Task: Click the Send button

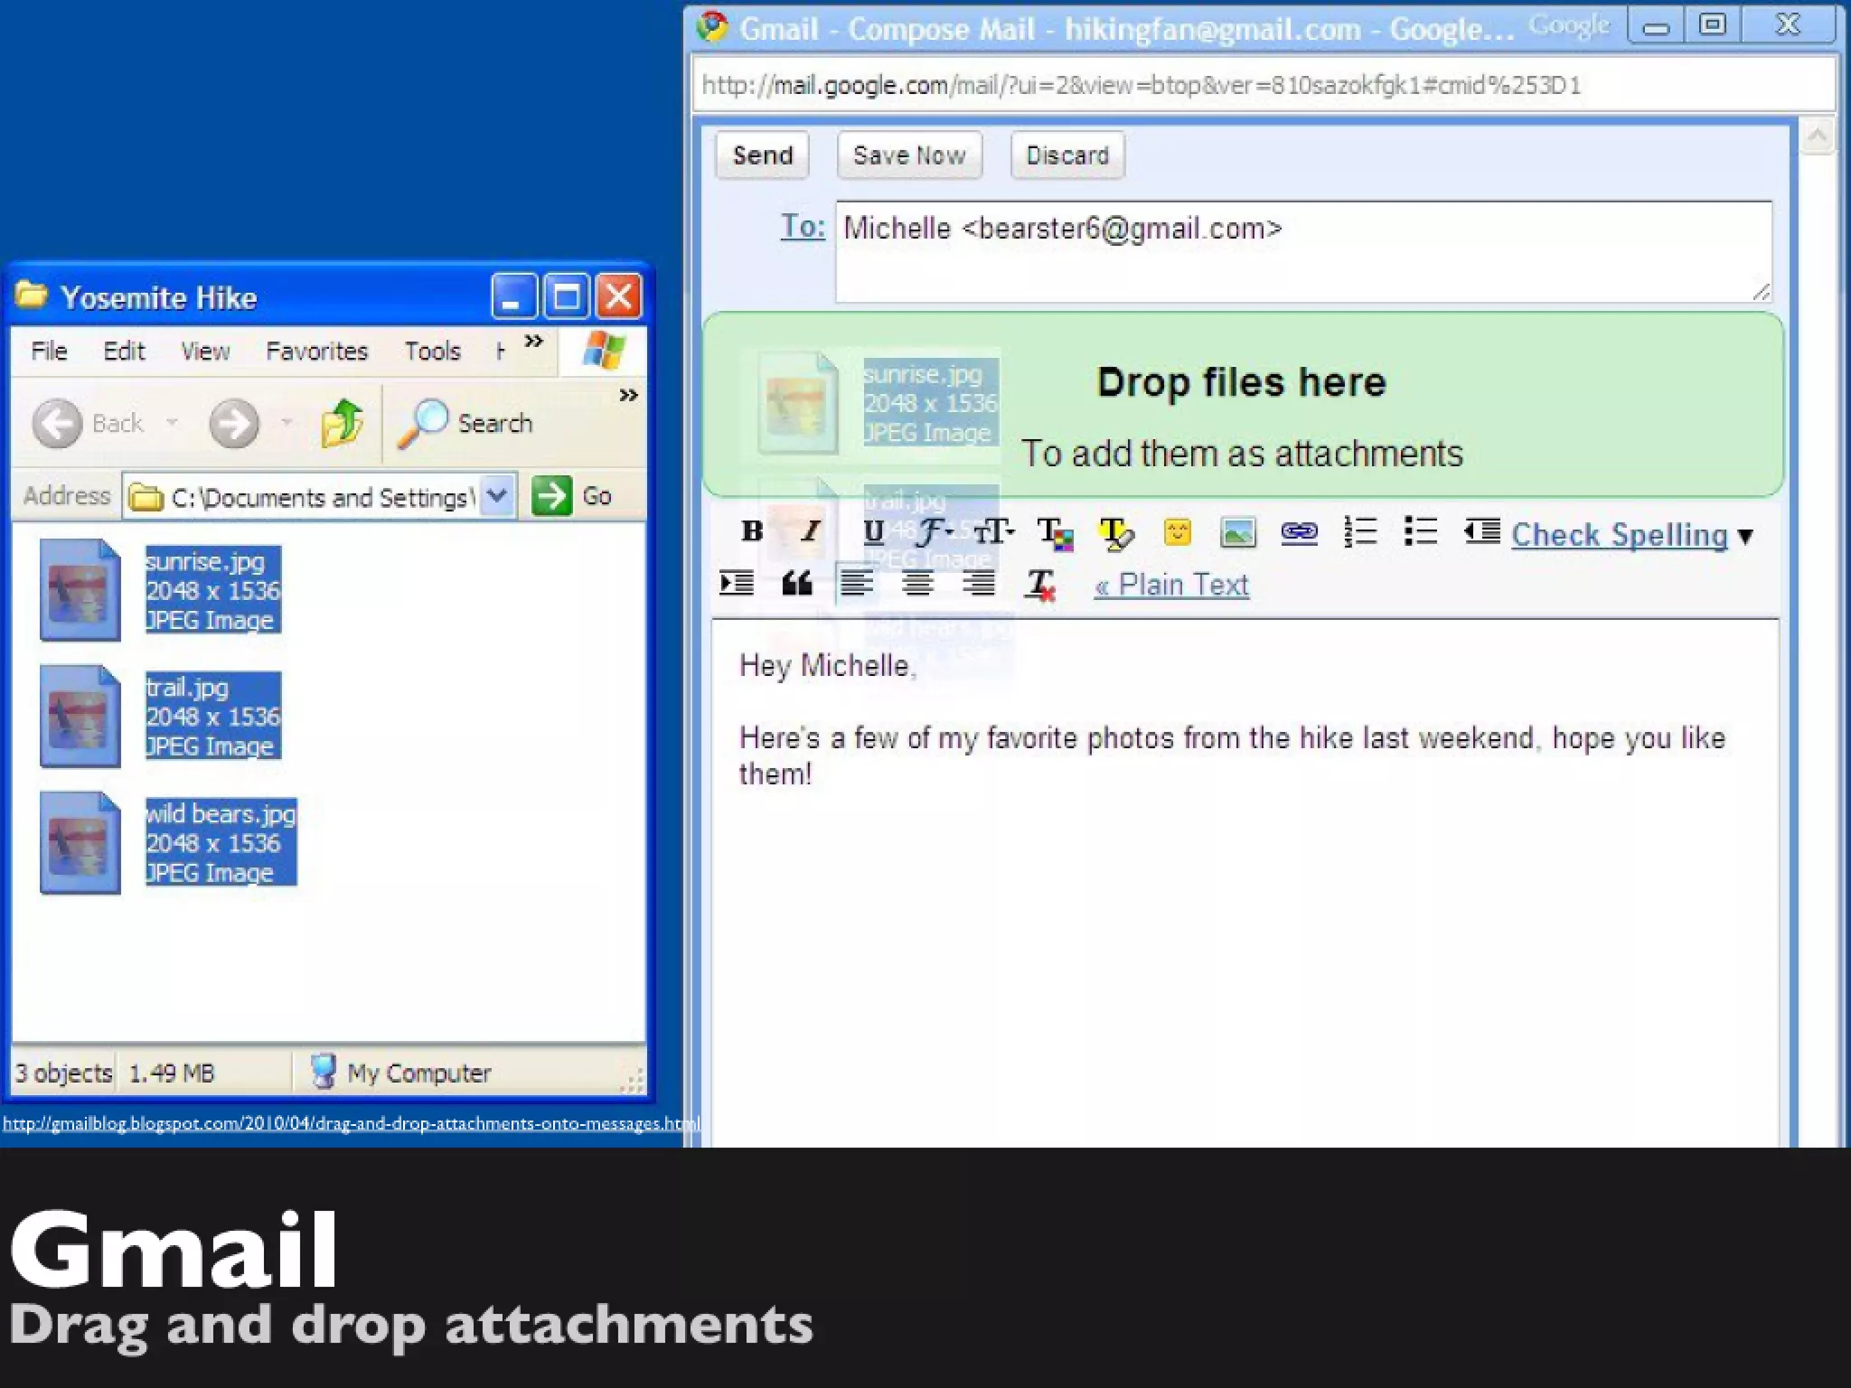Action: [x=762, y=155]
